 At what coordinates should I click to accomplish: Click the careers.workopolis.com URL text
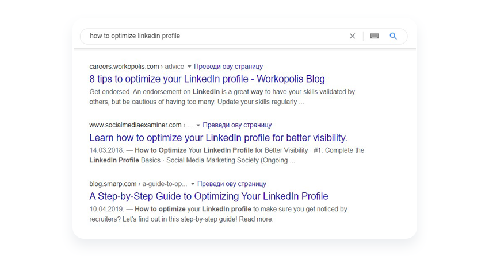(124, 67)
